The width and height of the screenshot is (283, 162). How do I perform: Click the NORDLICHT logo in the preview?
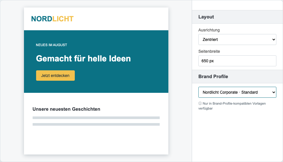point(52,19)
